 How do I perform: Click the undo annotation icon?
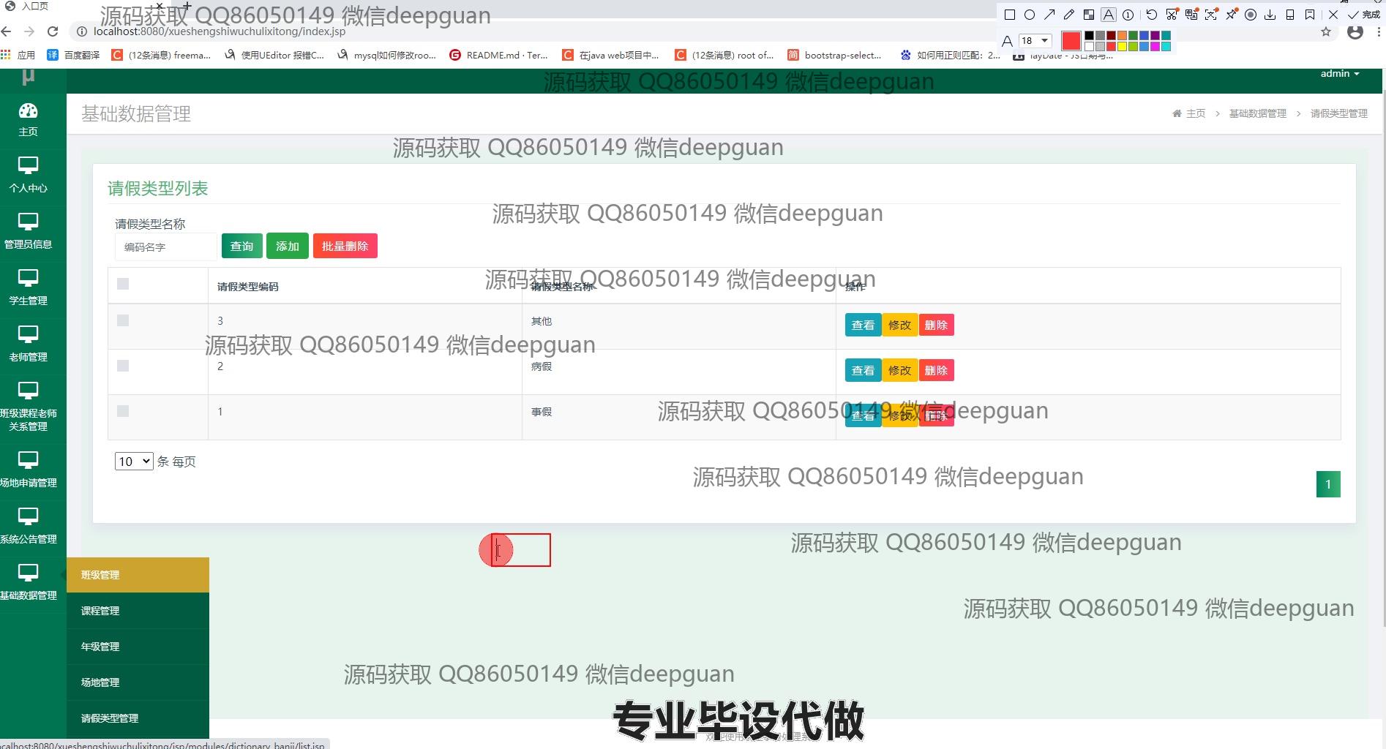coord(1151,15)
